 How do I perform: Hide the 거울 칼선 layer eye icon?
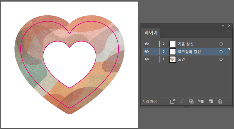coord(147,44)
